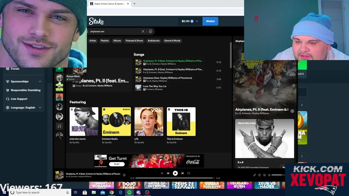349x196 pixels.
Task: Filter results by Genres & Moods
Action: pyautogui.click(x=172, y=41)
